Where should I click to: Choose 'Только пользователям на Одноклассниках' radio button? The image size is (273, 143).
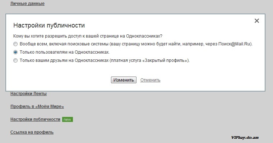coord(15,52)
